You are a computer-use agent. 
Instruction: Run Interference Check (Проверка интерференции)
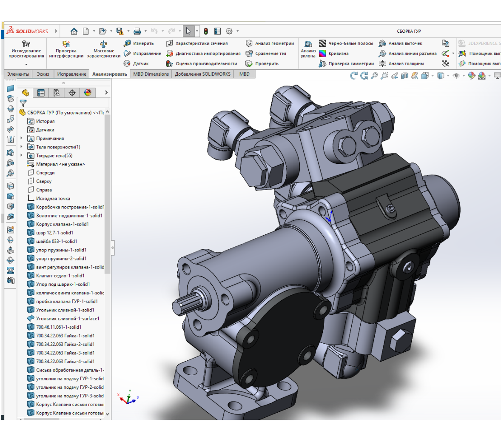pyautogui.click(x=66, y=44)
